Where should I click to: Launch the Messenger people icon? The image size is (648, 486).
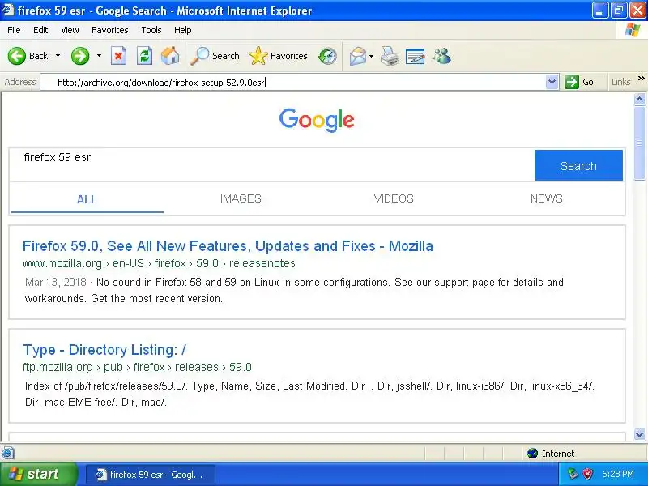click(x=441, y=56)
